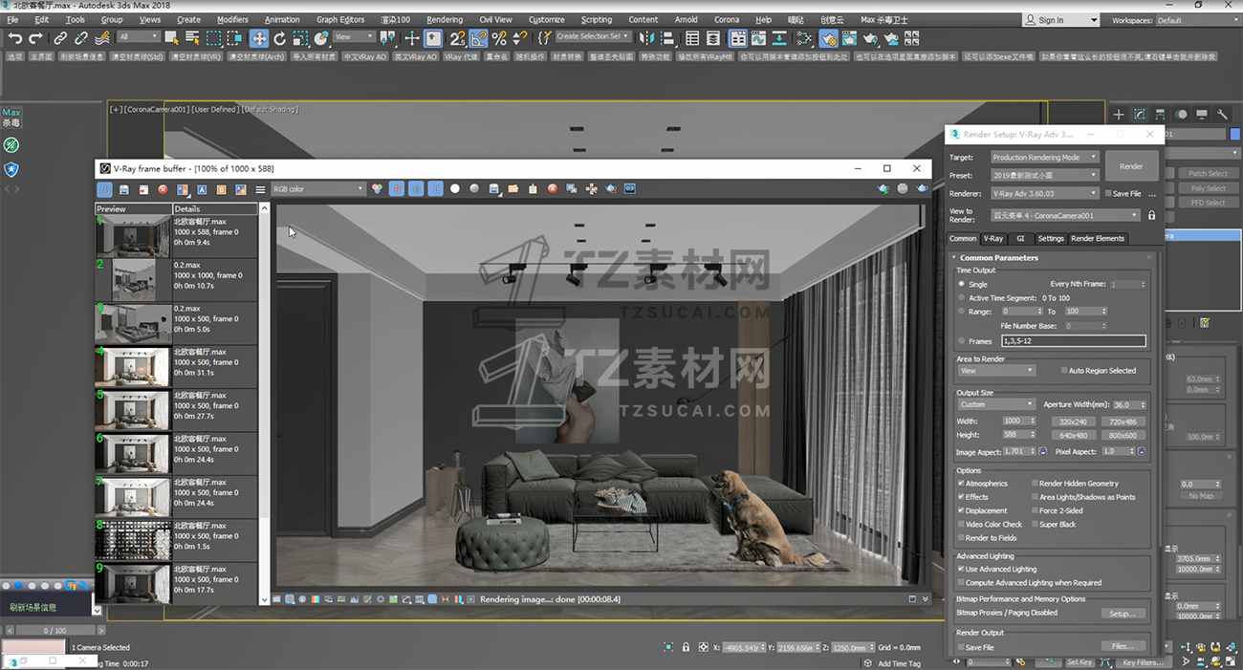Open Rendered Frame Window icon in toolbar

(x=849, y=38)
